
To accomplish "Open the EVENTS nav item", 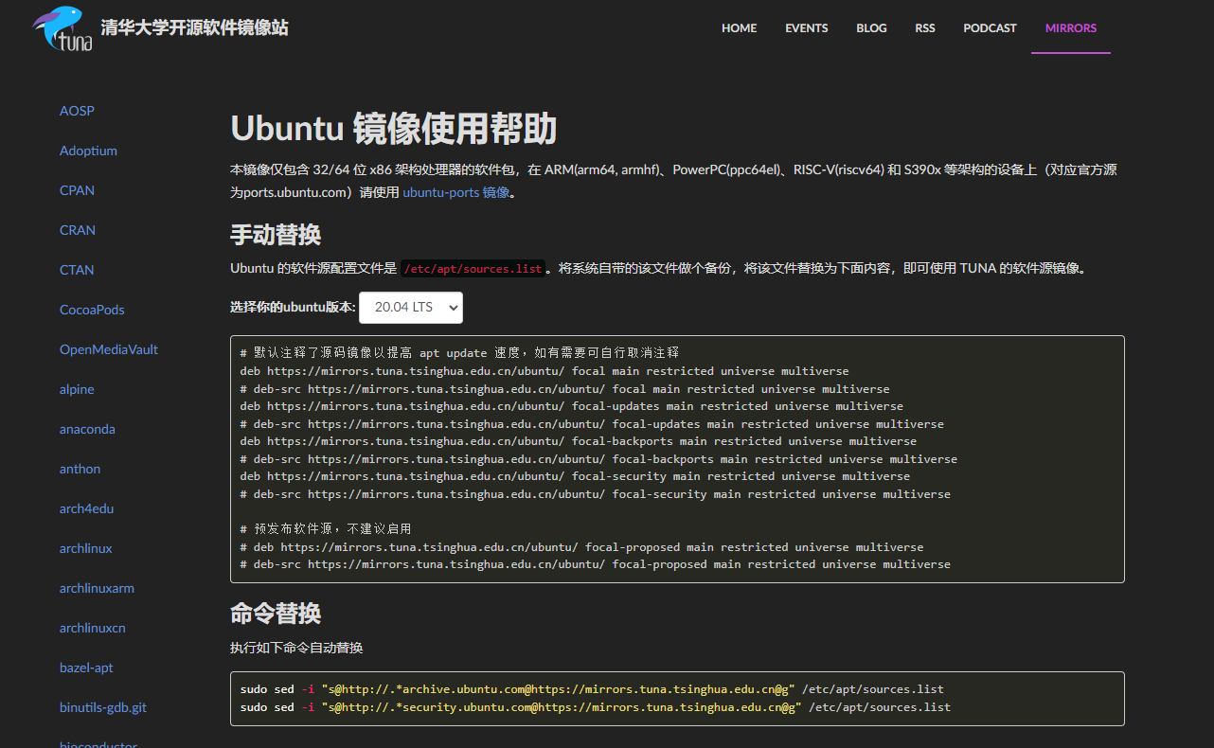I will click(806, 28).
